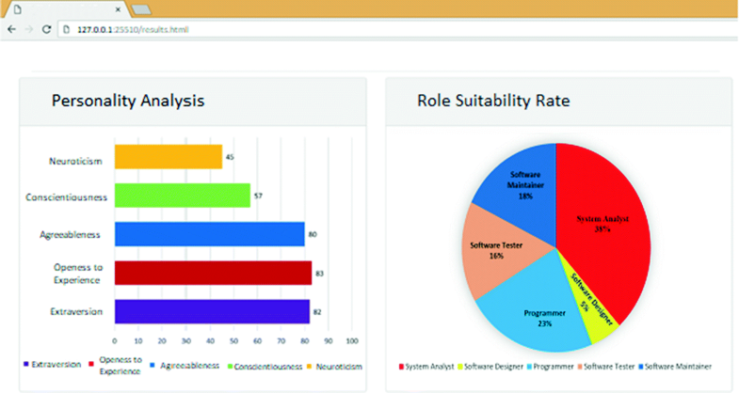Click the Openess to Experience red bar
This screenshot has height=393, width=739.
[213, 273]
